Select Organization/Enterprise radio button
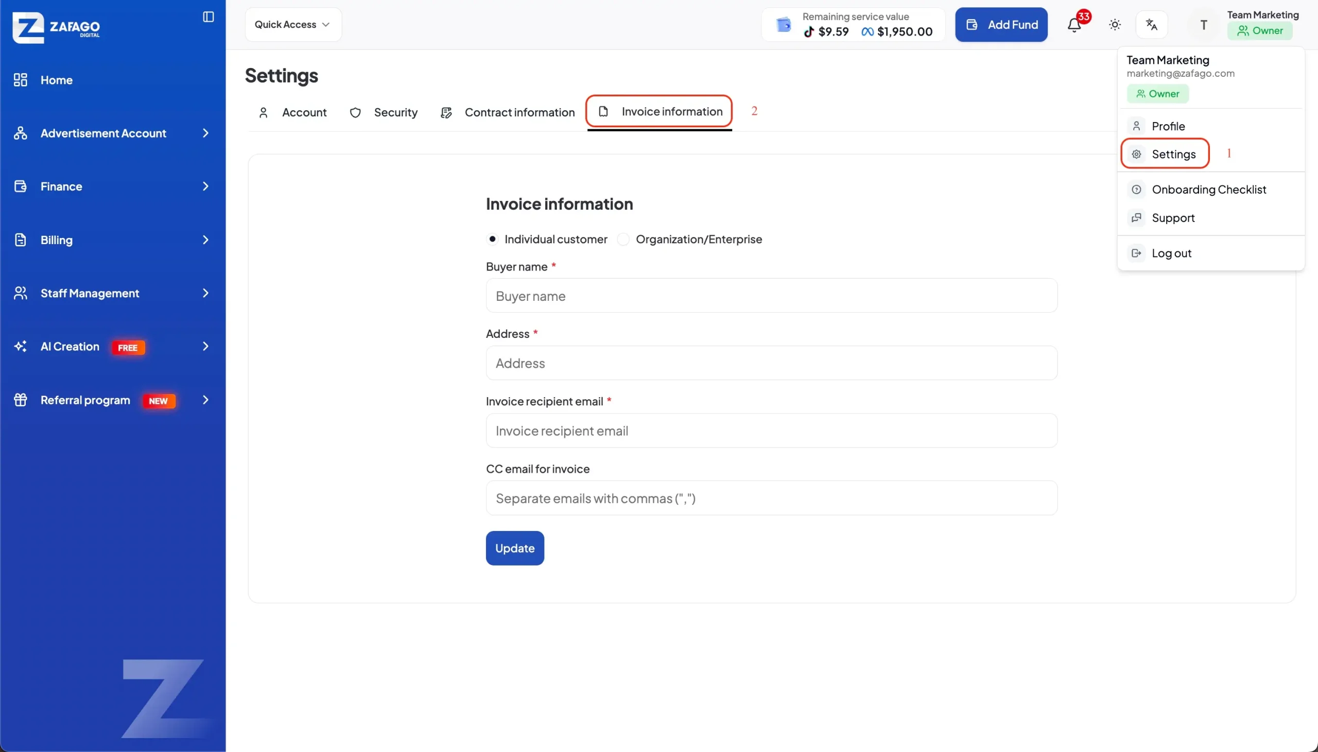1318x752 pixels. [x=623, y=239]
